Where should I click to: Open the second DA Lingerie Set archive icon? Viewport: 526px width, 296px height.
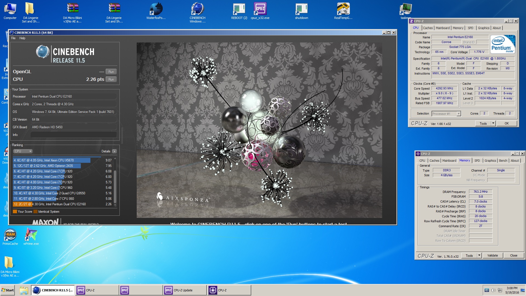click(x=114, y=12)
